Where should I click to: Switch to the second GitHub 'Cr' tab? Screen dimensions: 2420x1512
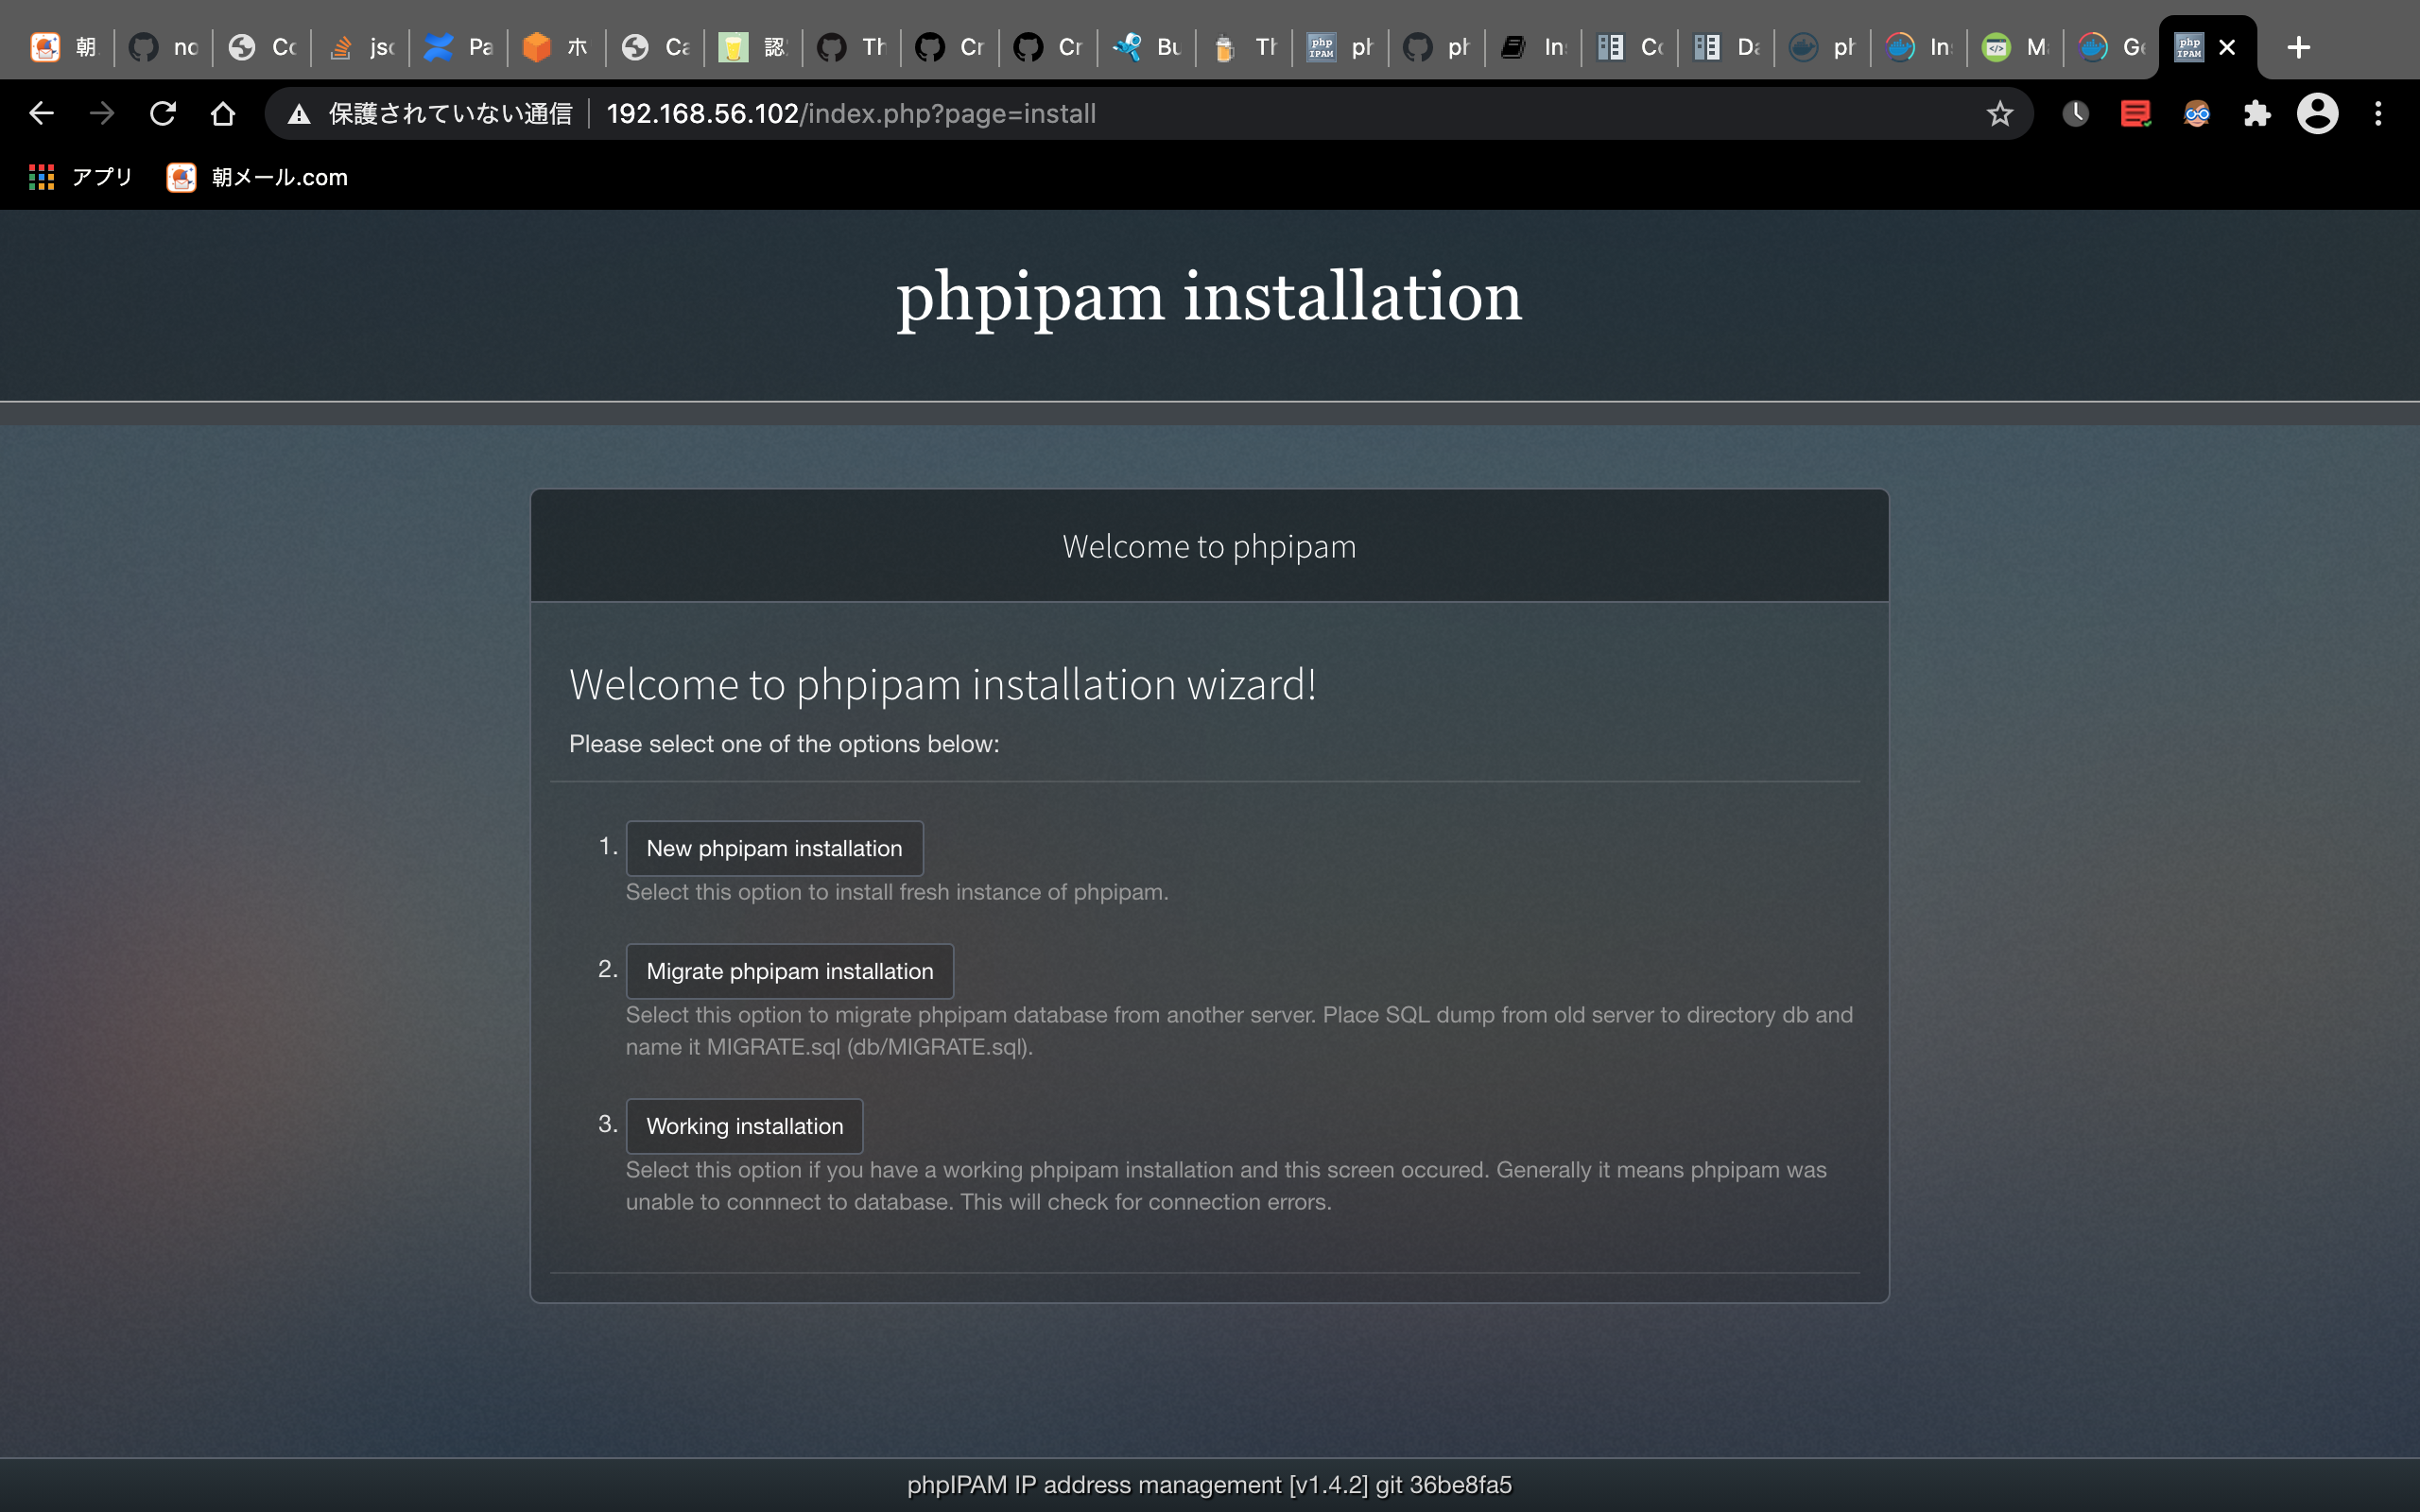(1047, 47)
